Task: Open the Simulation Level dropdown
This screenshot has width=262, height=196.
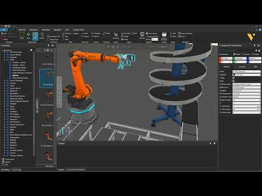Action: pos(246,97)
